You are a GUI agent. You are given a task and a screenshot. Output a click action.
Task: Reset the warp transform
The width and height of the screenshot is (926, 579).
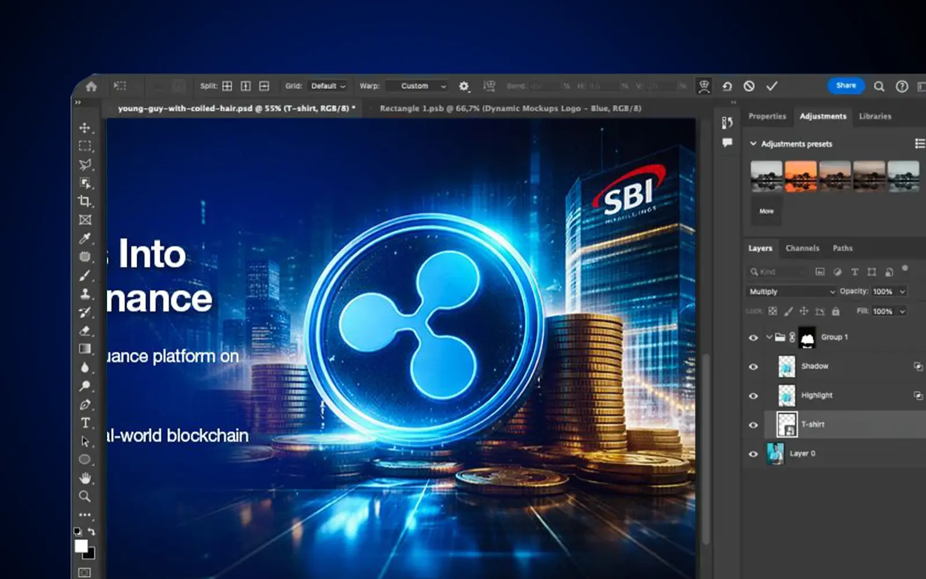(x=727, y=86)
